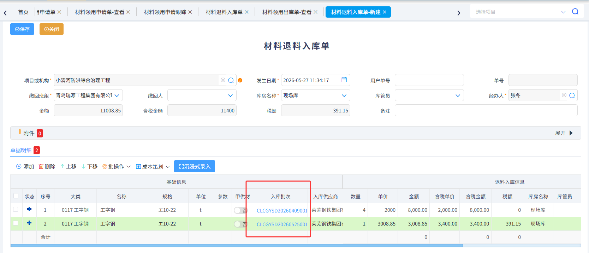This screenshot has height=253, width=589.
Task: Click the blue 保存 button
Action: click(x=22, y=29)
